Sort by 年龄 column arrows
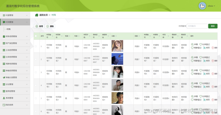This screenshot has height=115, width=221. pyautogui.click(x=79, y=36)
